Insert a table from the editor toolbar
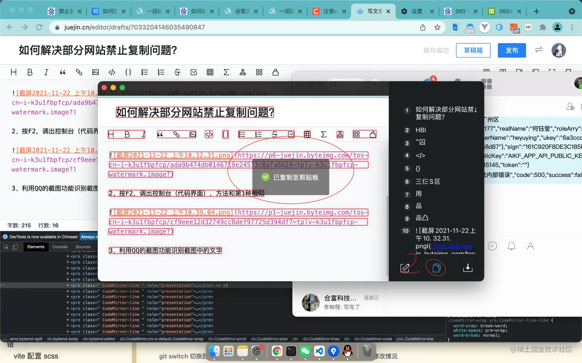The image size is (582, 363). (210, 72)
